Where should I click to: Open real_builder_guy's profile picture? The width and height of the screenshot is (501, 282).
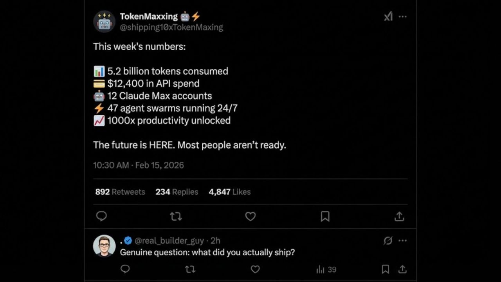coord(104,246)
